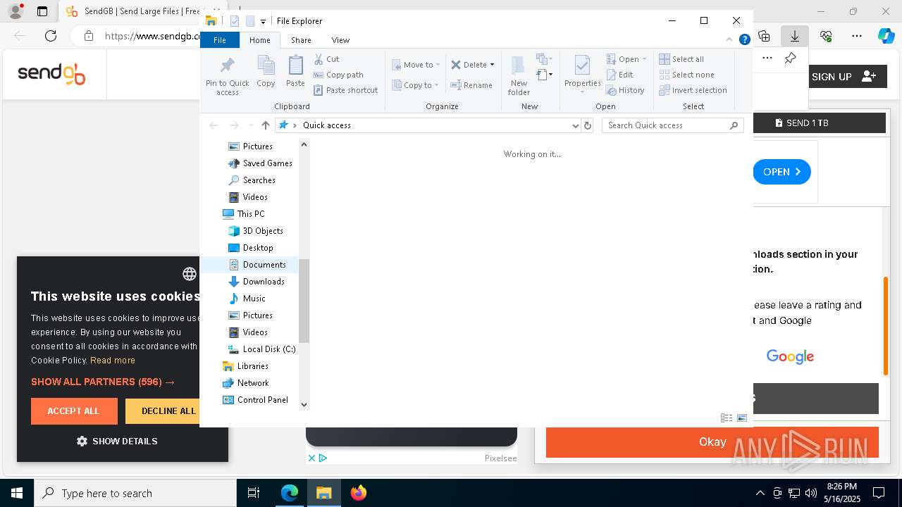The height and width of the screenshot is (507, 902).
Task: Click the History ribbon command
Action: [x=625, y=90]
